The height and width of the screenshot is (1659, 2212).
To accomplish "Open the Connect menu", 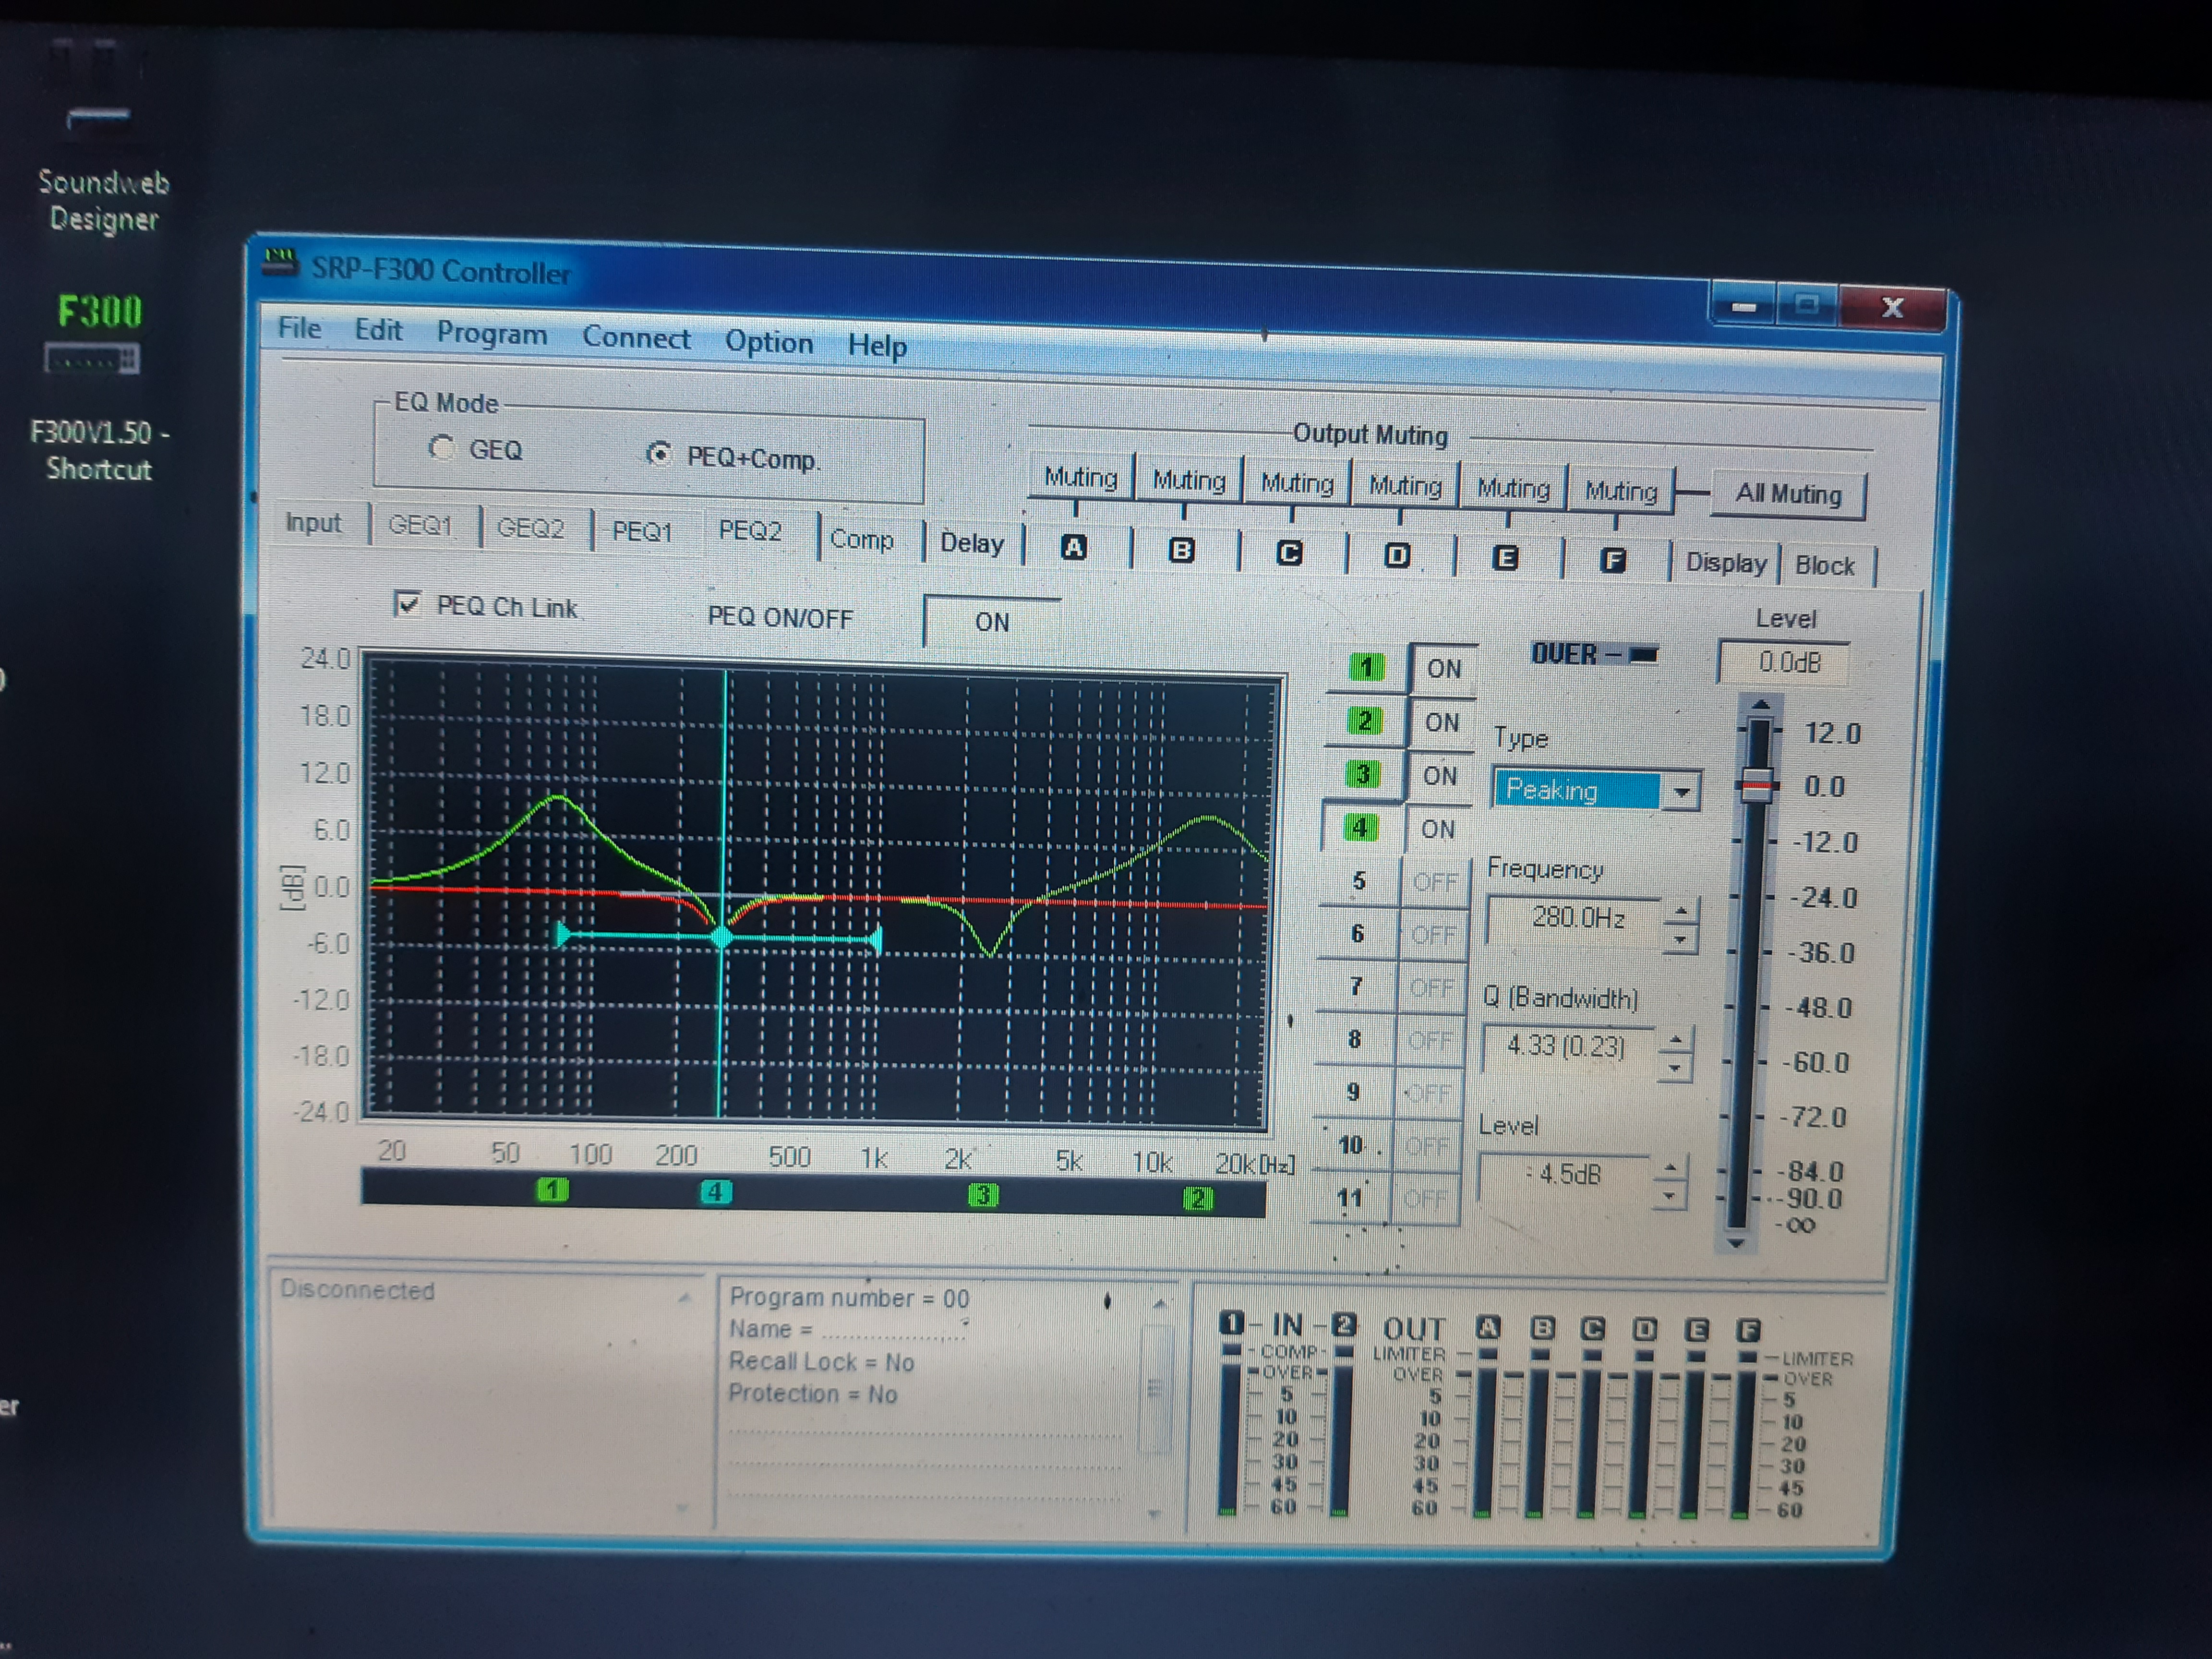I will [636, 337].
